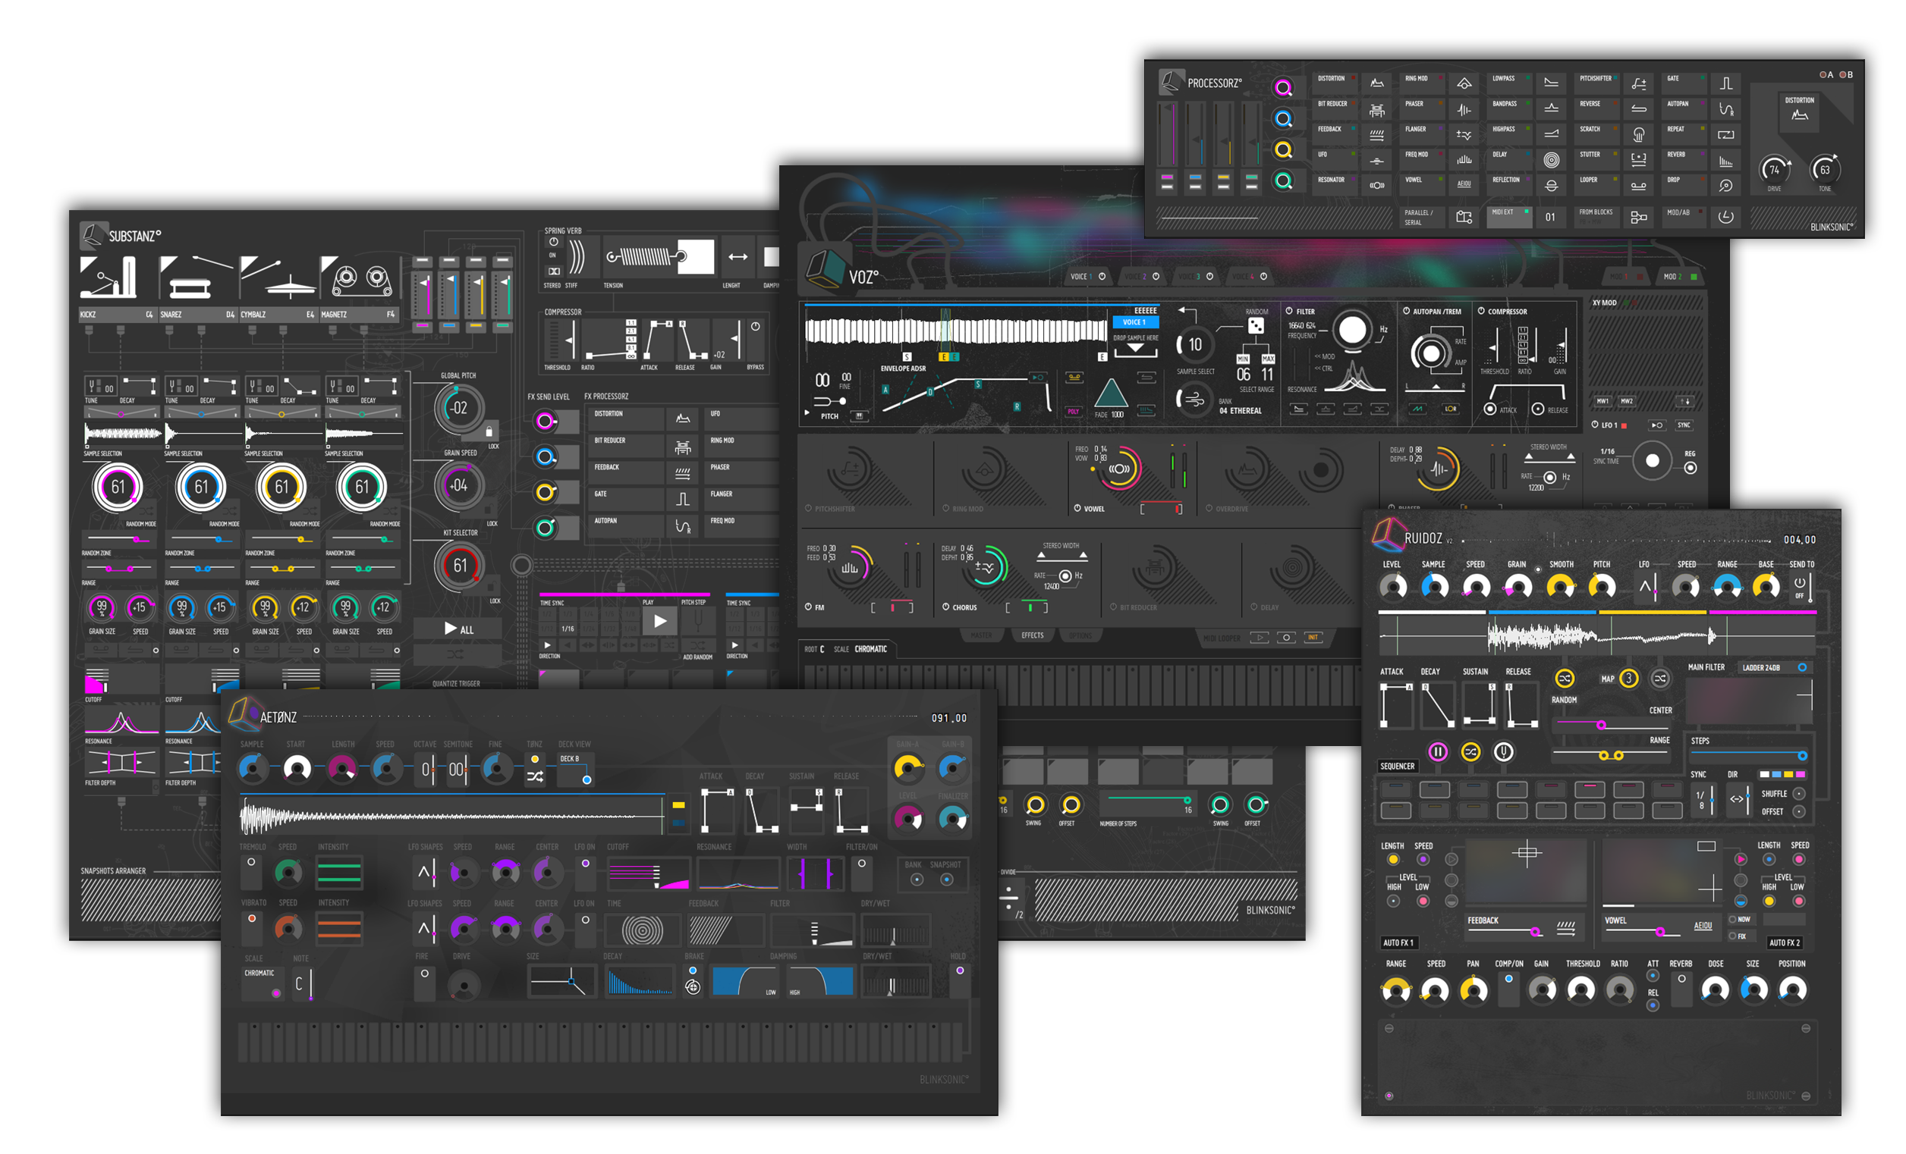Click the Bit Reducer icon in Processorz
Screen dimensions: 1906x1154
pos(1377,110)
